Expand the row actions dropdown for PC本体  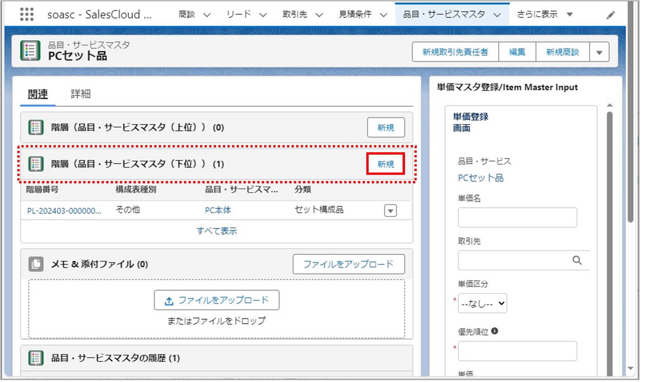point(390,211)
